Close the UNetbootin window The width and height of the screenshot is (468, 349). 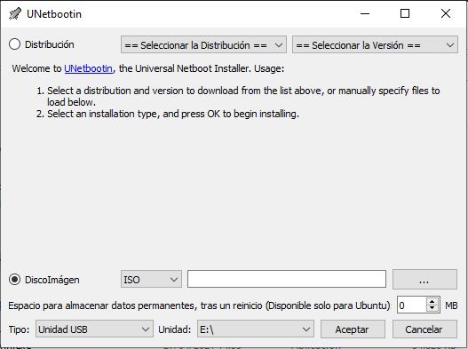[446, 13]
